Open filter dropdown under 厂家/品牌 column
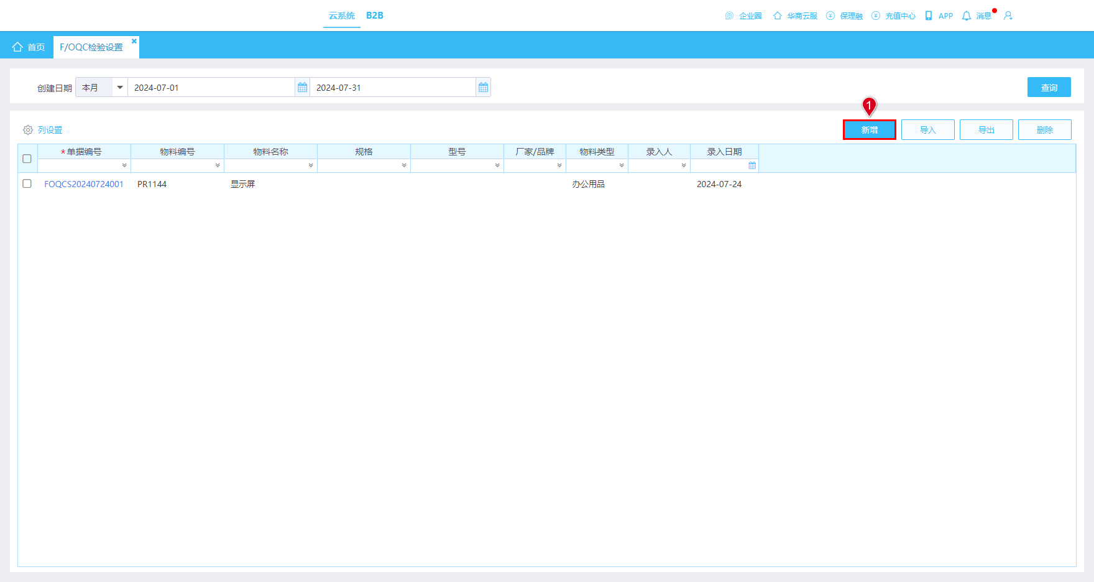Image resolution: width=1094 pixels, height=582 pixels. [559, 165]
